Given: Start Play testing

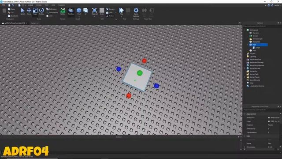Looking at the screenshot, I should pos(122,11).
